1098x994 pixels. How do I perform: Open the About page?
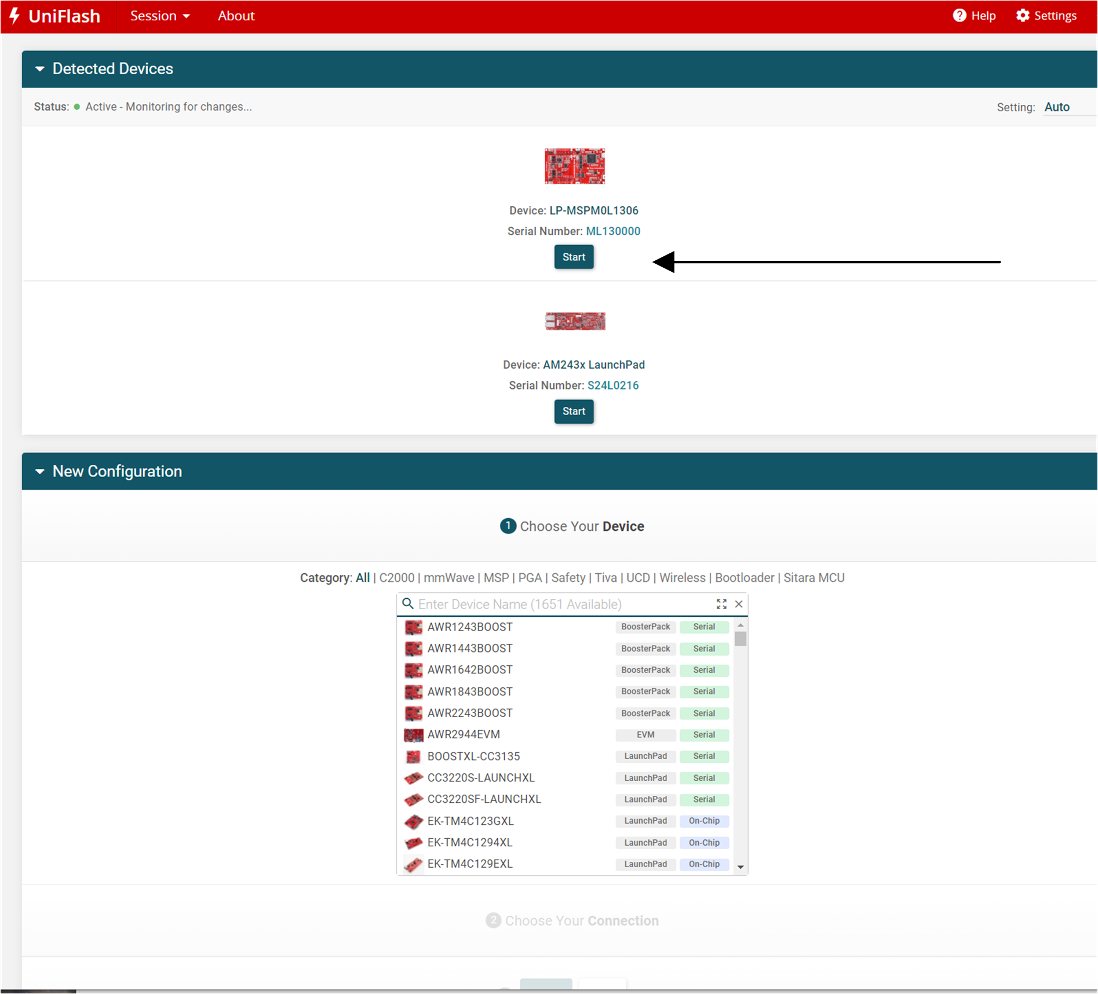pos(236,16)
